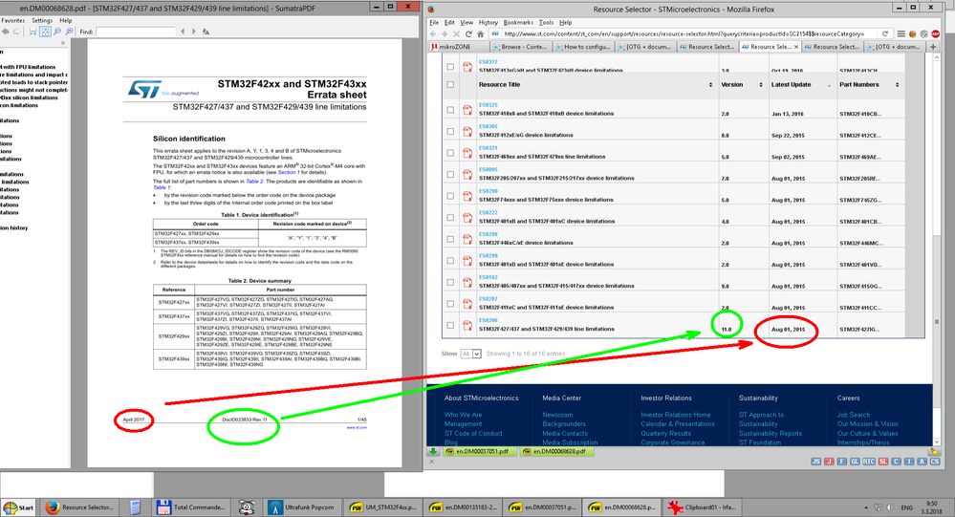The width and height of the screenshot is (955, 517).
Task: Click Firefox forward arrow
Action: 445,34
